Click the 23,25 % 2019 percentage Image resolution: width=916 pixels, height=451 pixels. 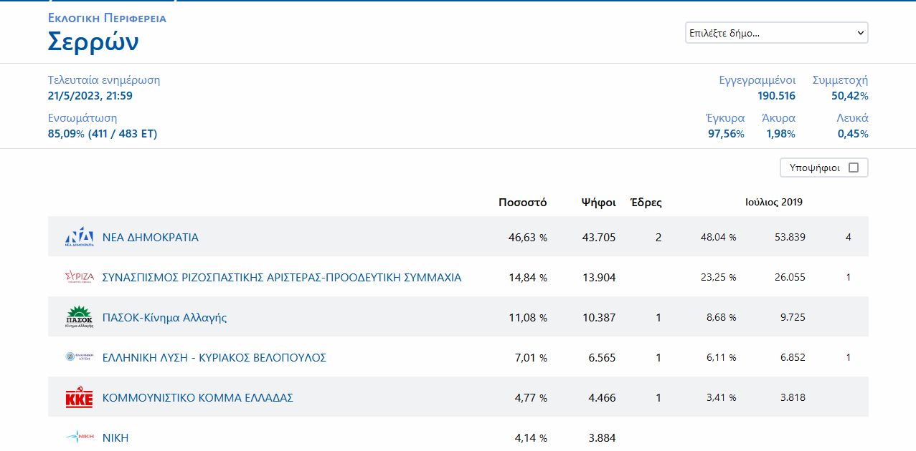pyautogui.click(x=718, y=277)
